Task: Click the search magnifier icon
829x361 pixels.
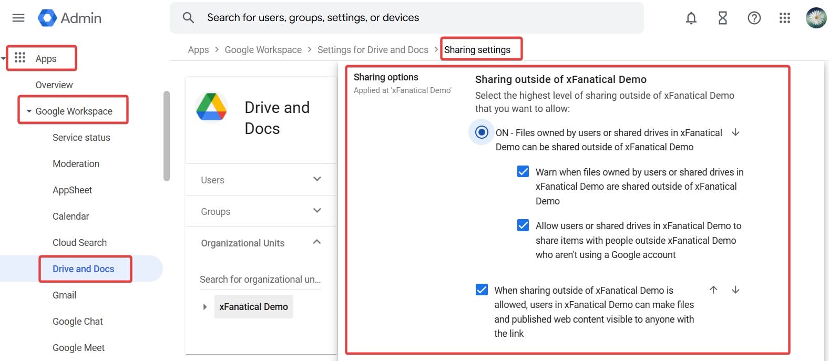Action: (x=188, y=18)
